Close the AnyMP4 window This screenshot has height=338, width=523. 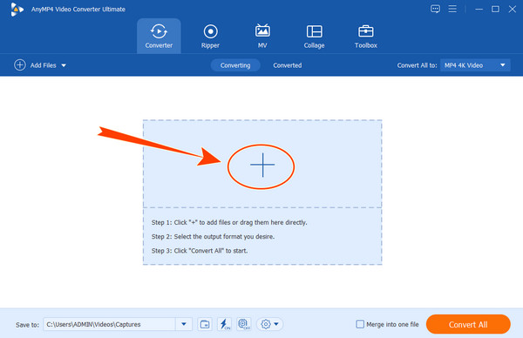pyautogui.click(x=513, y=10)
